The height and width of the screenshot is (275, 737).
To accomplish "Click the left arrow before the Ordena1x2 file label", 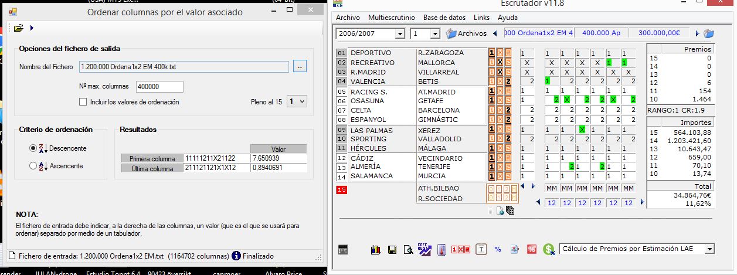I will click(x=494, y=33).
